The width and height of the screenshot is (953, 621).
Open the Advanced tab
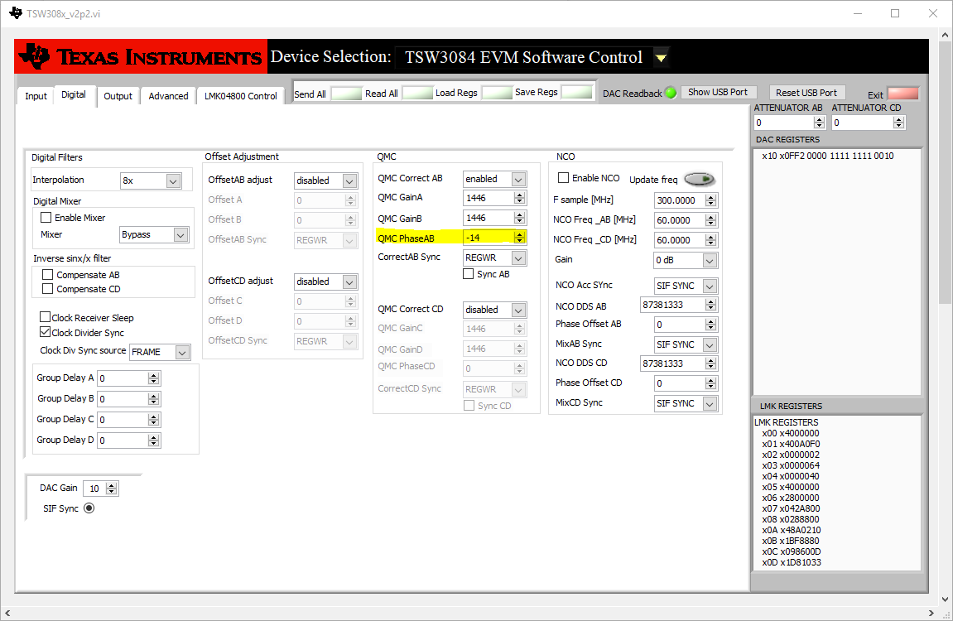[168, 96]
